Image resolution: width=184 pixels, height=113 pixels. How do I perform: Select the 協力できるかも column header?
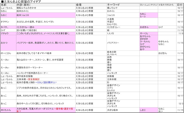[x=167, y=5]
